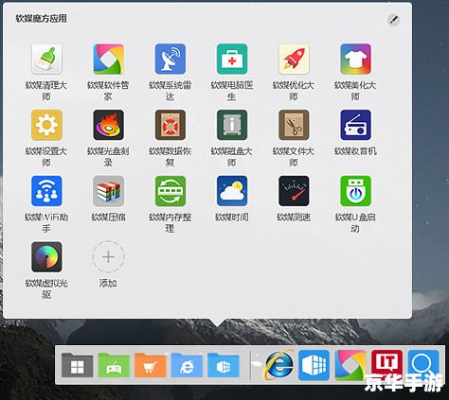This screenshot has height=400, width=449.
Task: Open 软媒美化大师 shirt icon
Action: (x=355, y=60)
